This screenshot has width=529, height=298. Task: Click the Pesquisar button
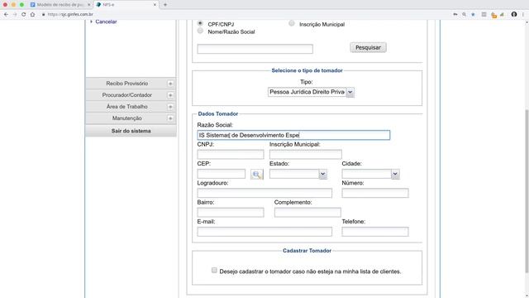point(368,48)
